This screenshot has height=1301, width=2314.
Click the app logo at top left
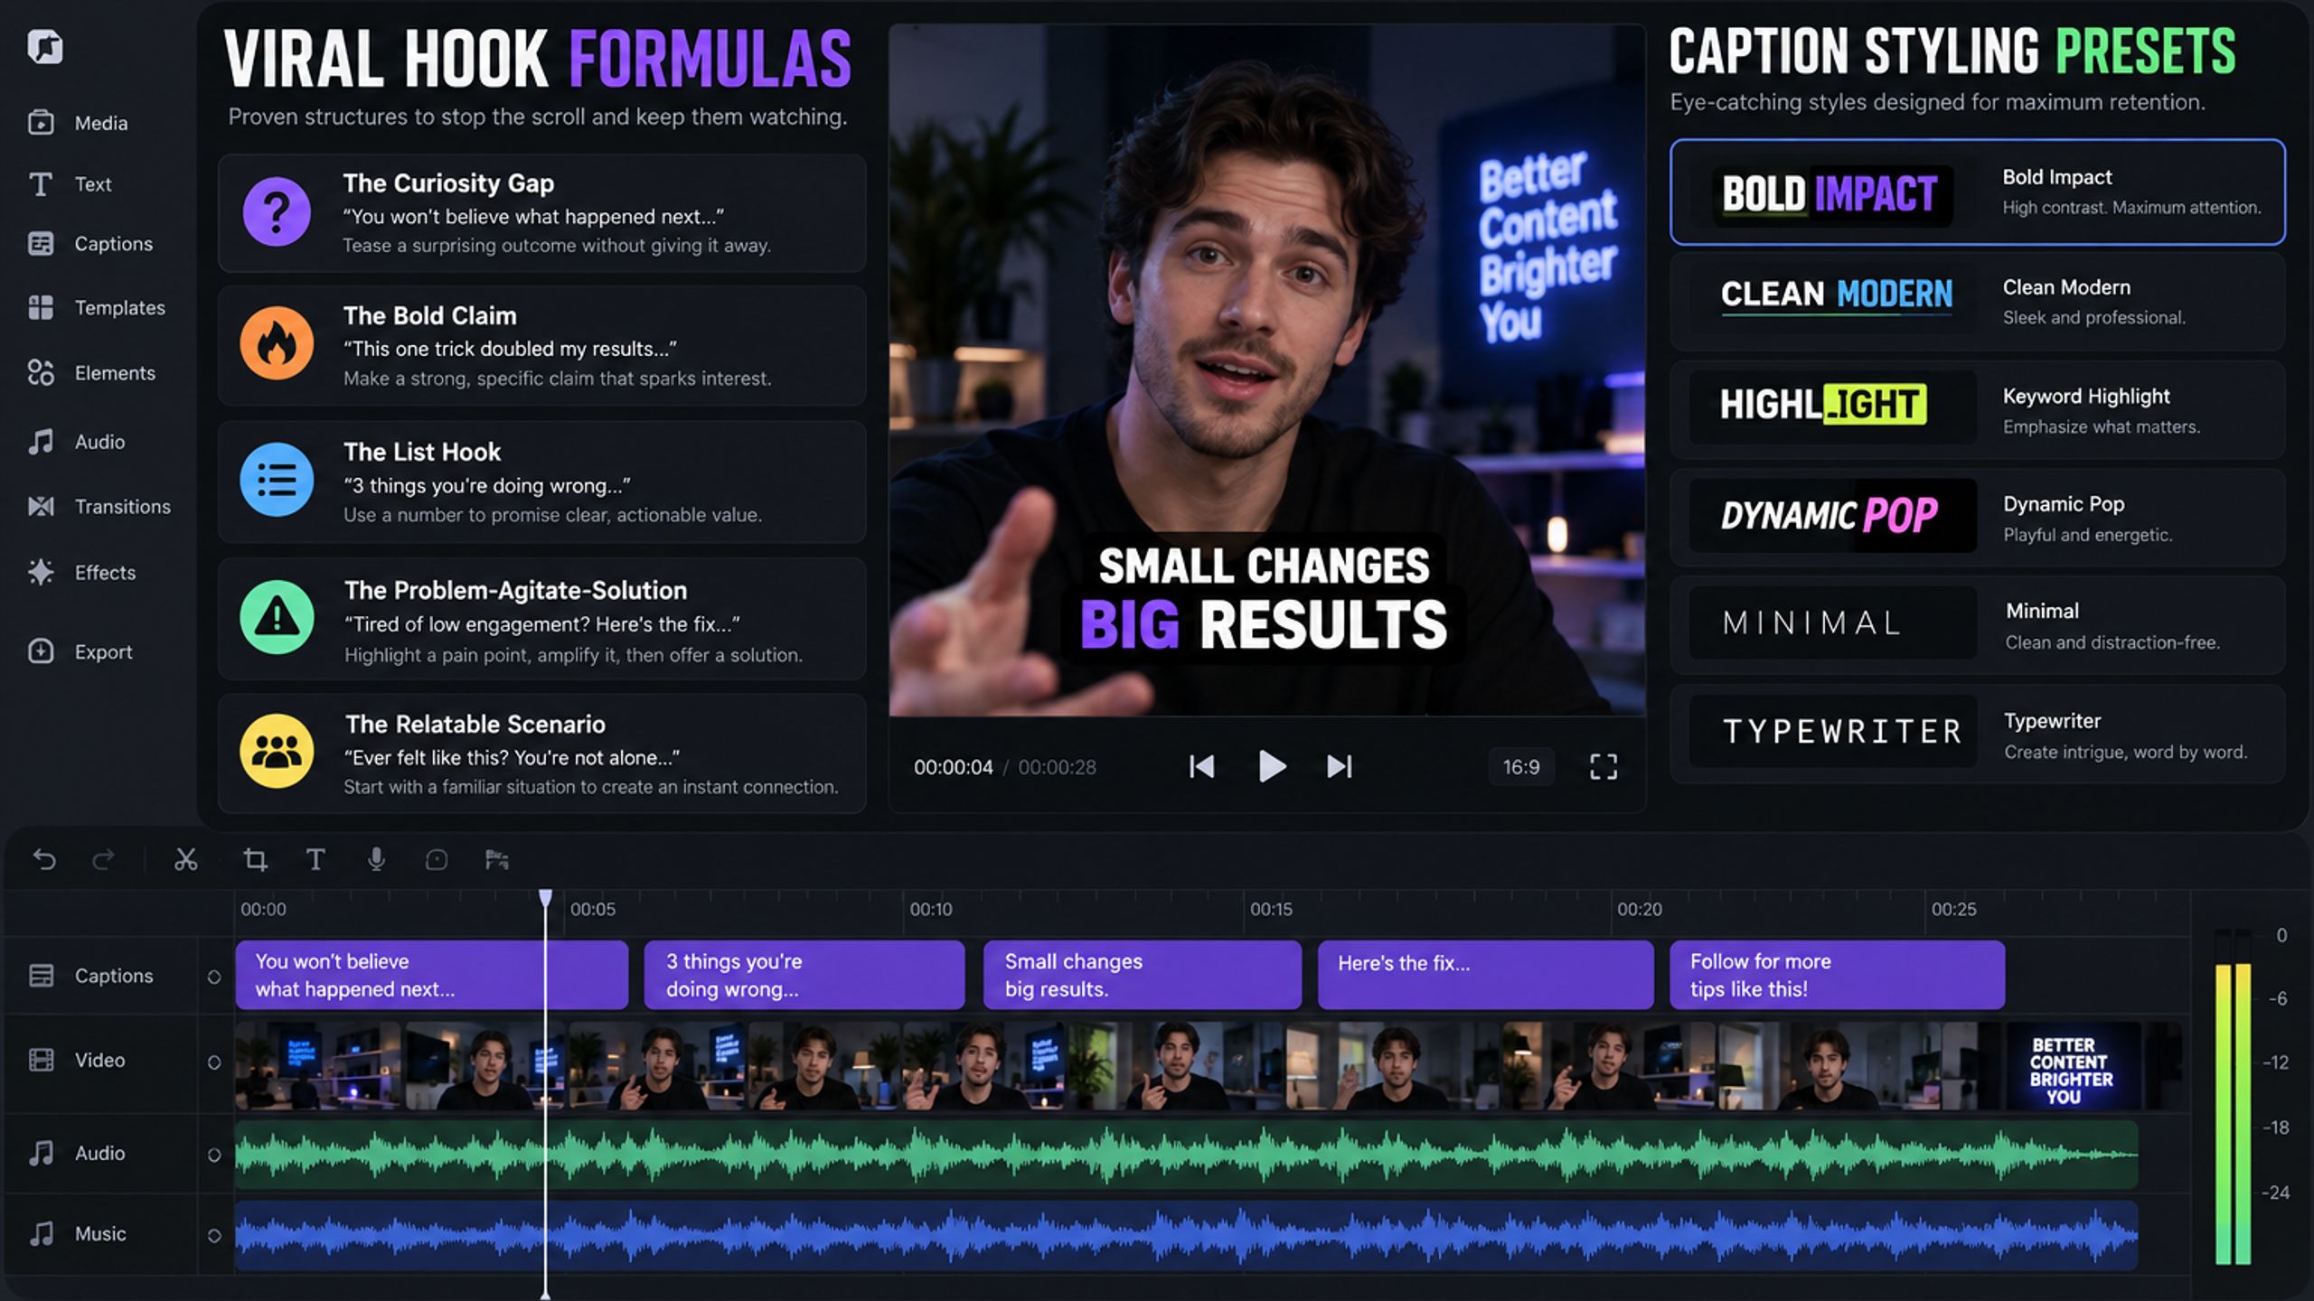44,46
